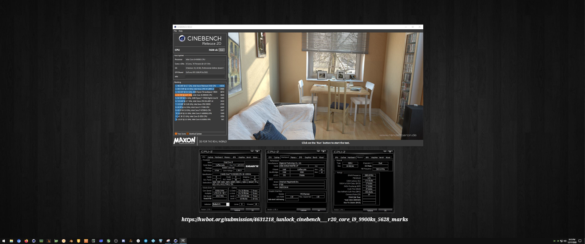The height and width of the screenshot is (244, 585).
Task: Click the motherboard Manufacturer field
Action: (x=301, y=163)
